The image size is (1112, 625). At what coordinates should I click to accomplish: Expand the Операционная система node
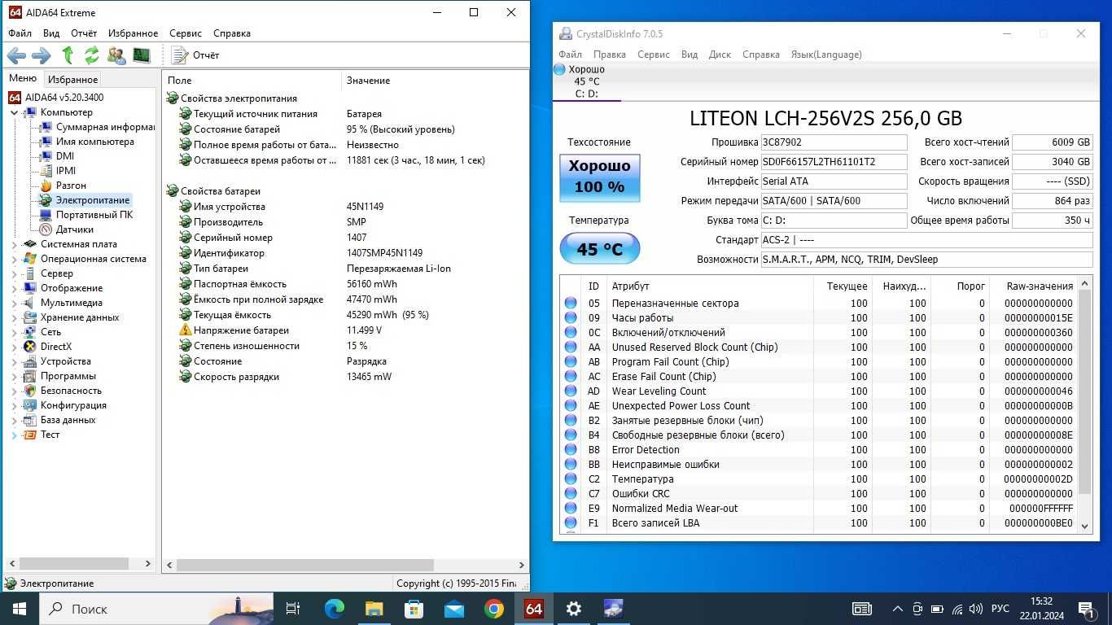pyautogui.click(x=15, y=259)
